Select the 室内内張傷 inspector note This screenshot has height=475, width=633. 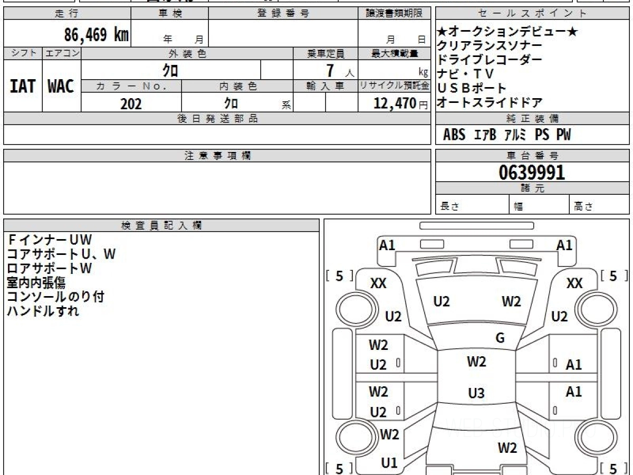click(x=36, y=283)
